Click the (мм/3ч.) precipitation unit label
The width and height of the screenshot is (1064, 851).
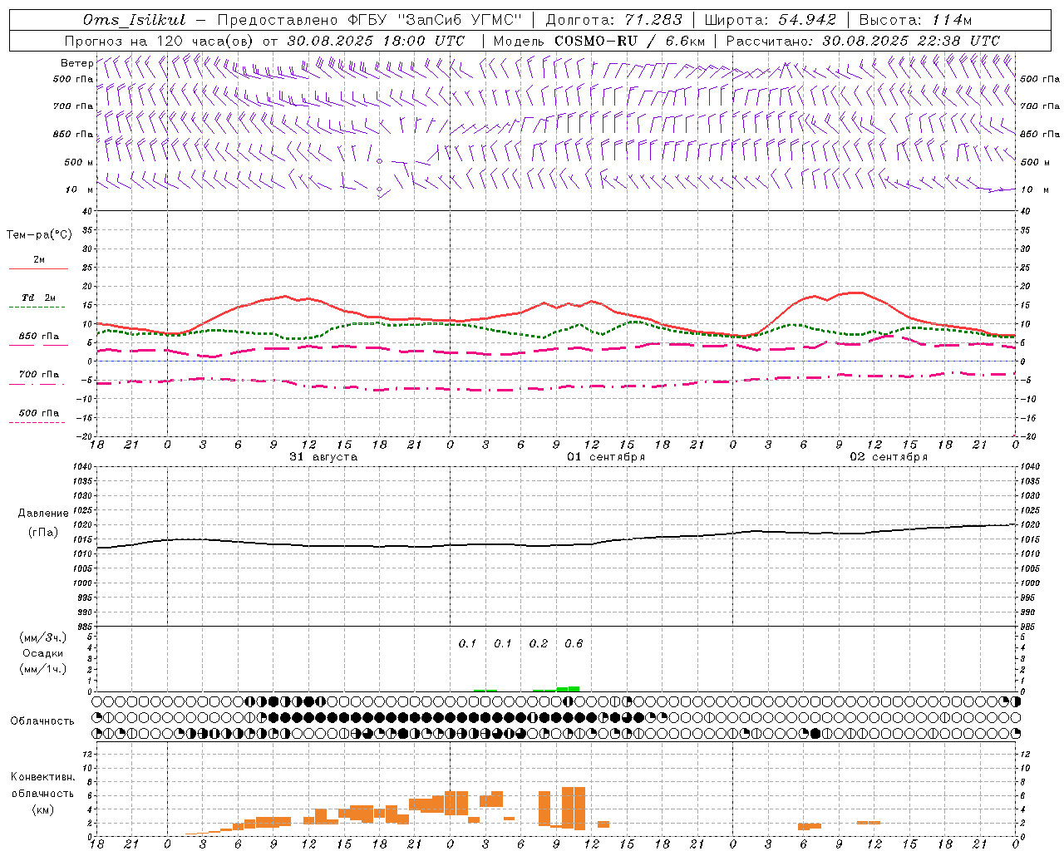pyautogui.click(x=42, y=637)
